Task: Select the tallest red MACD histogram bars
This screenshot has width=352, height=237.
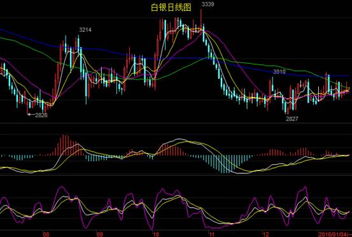Action: point(66,145)
